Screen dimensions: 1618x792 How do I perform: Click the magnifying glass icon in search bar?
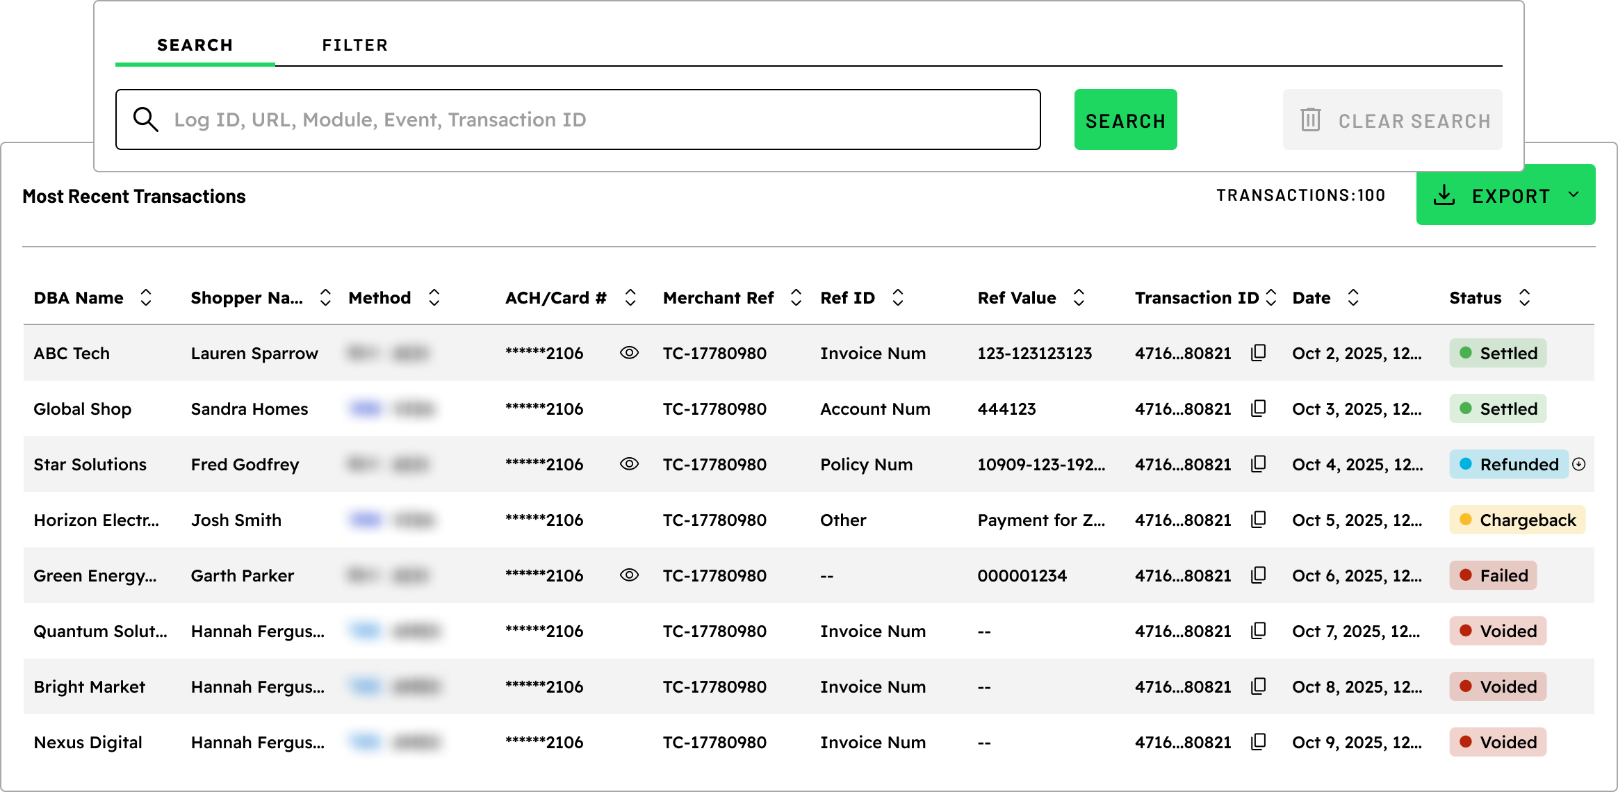point(146,119)
